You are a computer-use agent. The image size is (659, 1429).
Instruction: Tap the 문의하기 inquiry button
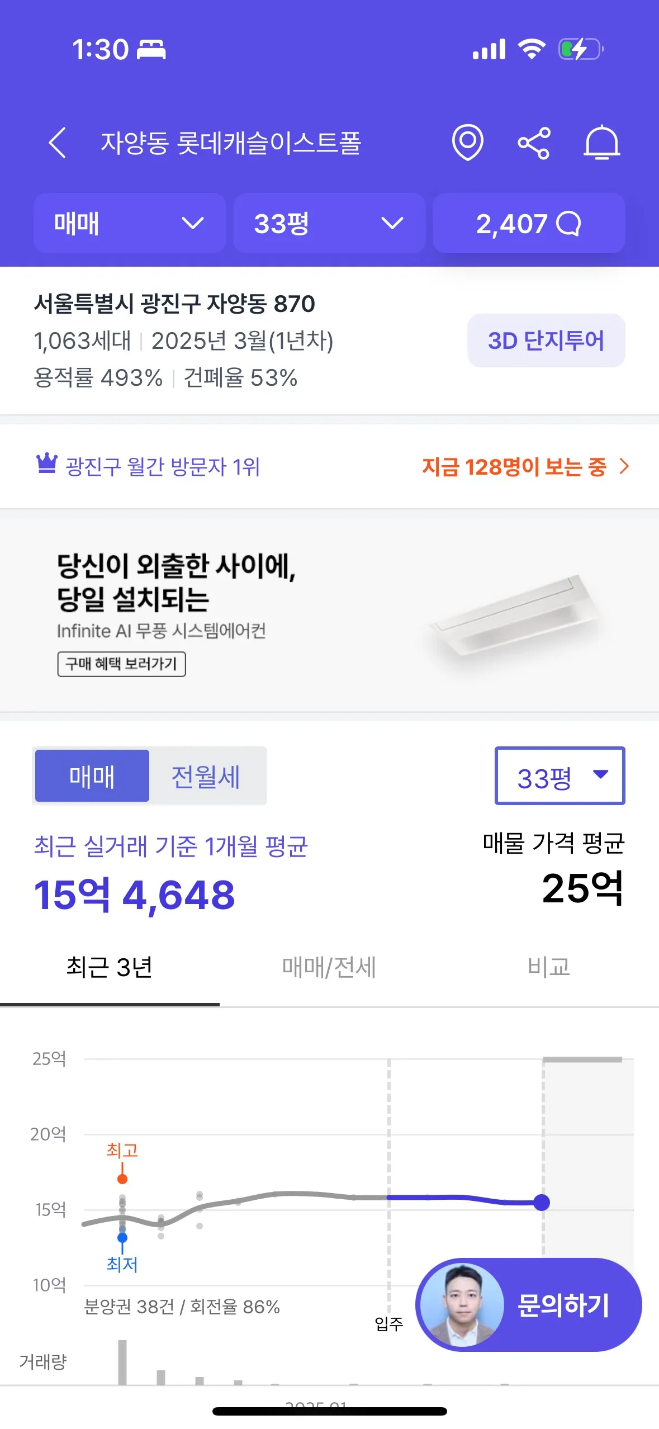click(563, 1305)
